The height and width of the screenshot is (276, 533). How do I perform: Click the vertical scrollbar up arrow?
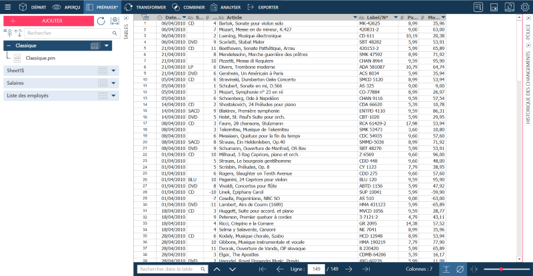[518, 17]
